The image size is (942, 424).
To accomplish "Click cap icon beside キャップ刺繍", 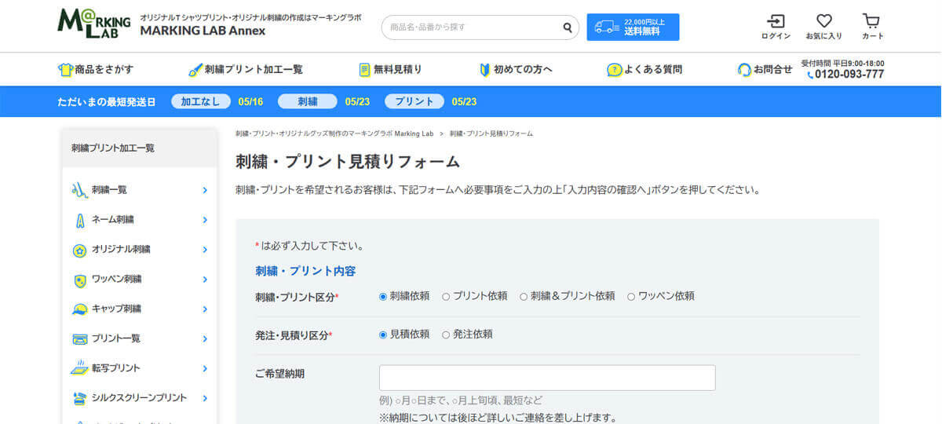I will tap(79, 309).
